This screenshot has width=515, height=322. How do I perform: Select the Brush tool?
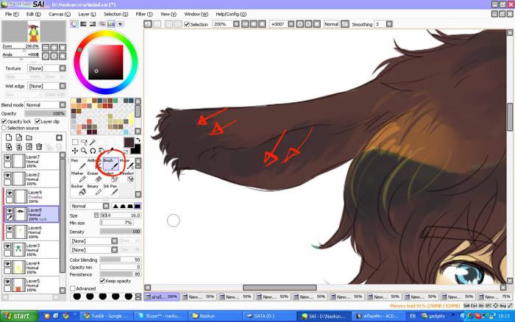click(x=109, y=165)
